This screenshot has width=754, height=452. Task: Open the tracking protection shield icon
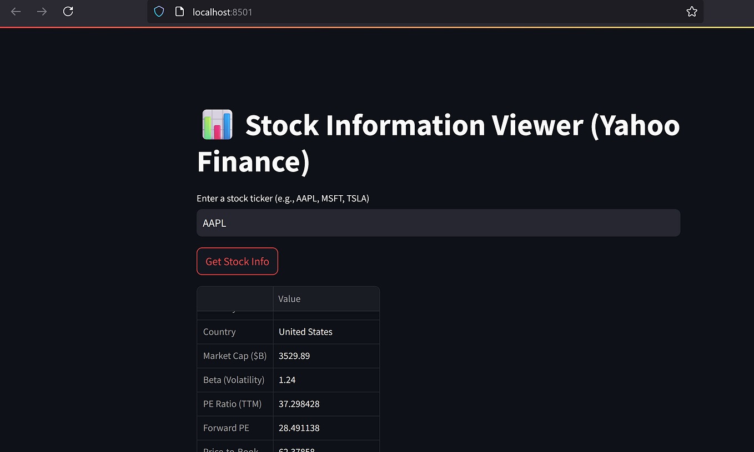(159, 11)
